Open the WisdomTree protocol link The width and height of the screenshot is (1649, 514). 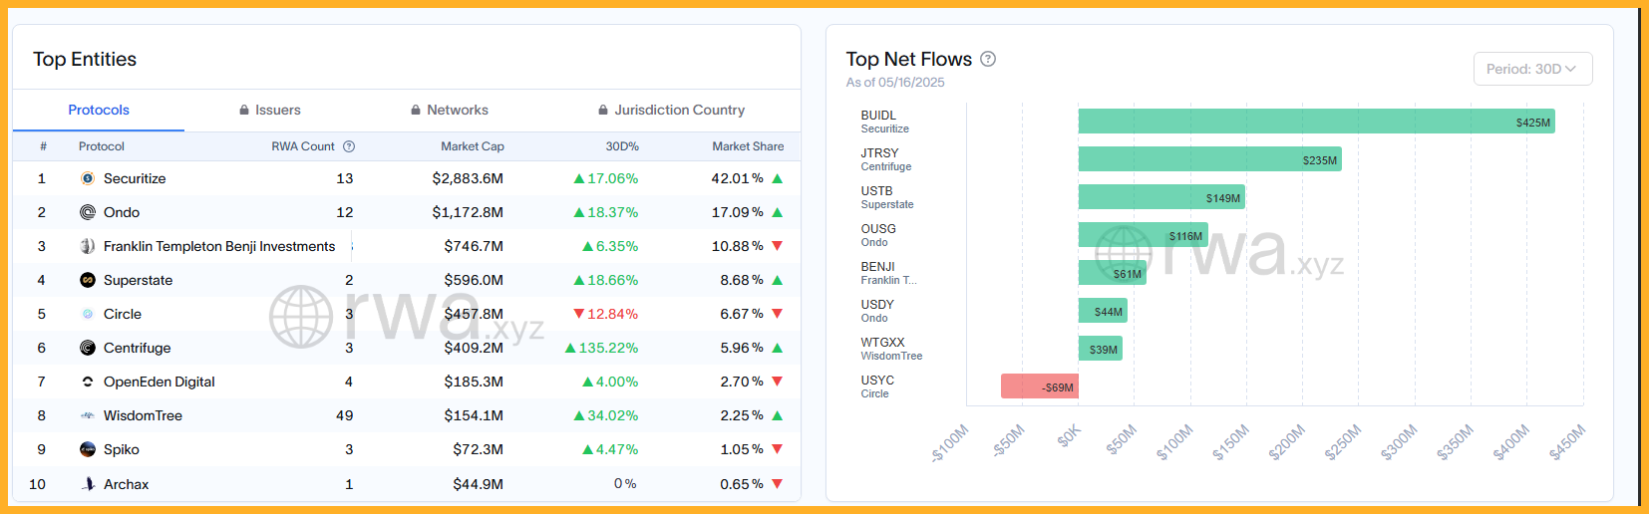tap(143, 415)
